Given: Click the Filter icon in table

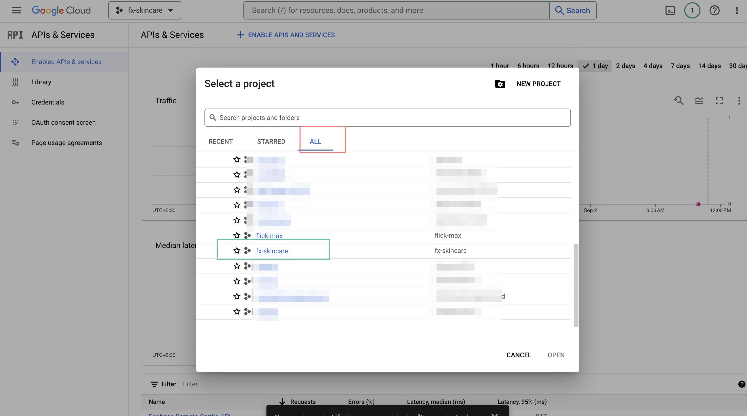Looking at the screenshot, I should coord(155,384).
